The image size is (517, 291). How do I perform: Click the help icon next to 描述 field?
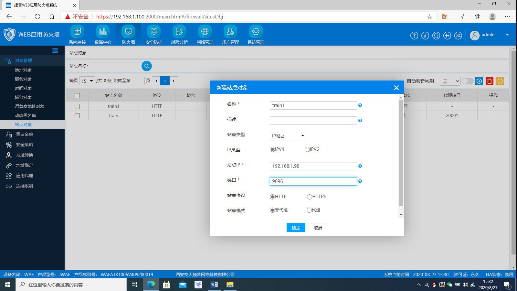coord(360,121)
